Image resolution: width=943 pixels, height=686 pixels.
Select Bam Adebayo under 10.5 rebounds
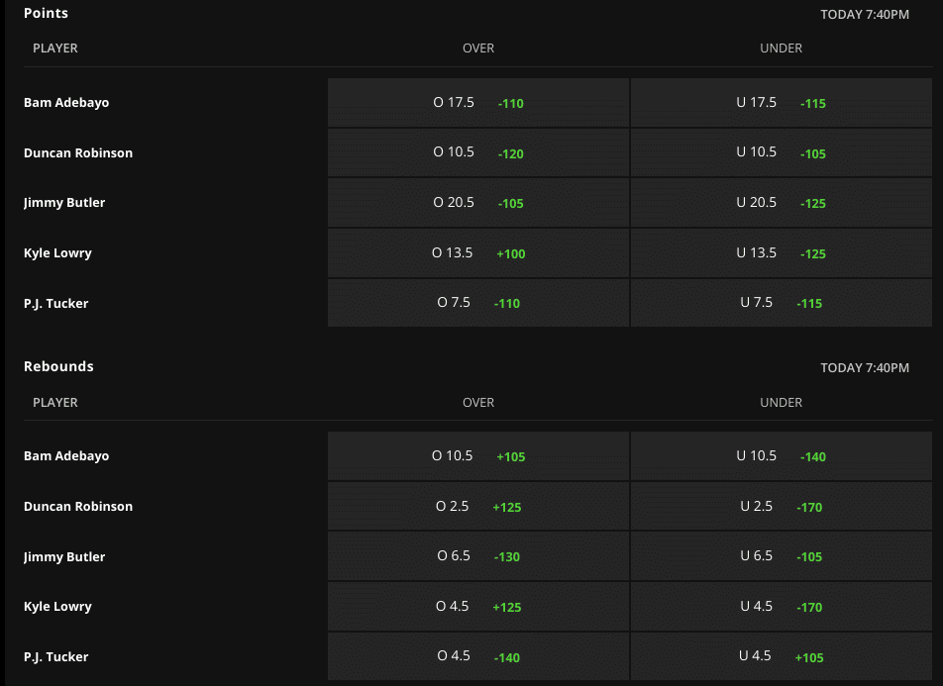pos(781,456)
